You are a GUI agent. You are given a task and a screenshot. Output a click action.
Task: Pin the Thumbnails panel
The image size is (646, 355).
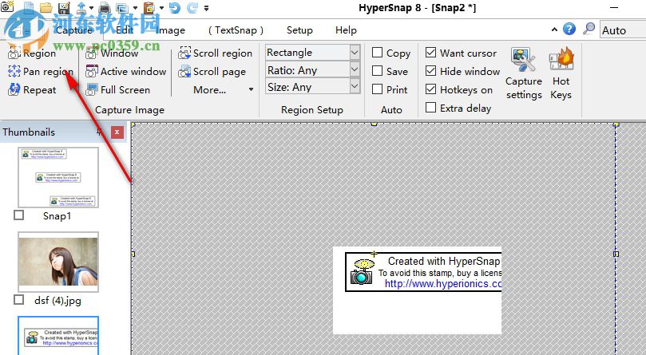click(x=99, y=132)
